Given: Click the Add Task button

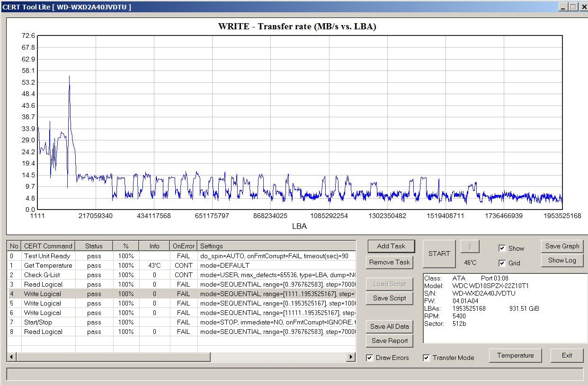Looking at the screenshot, I should [x=391, y=246].
